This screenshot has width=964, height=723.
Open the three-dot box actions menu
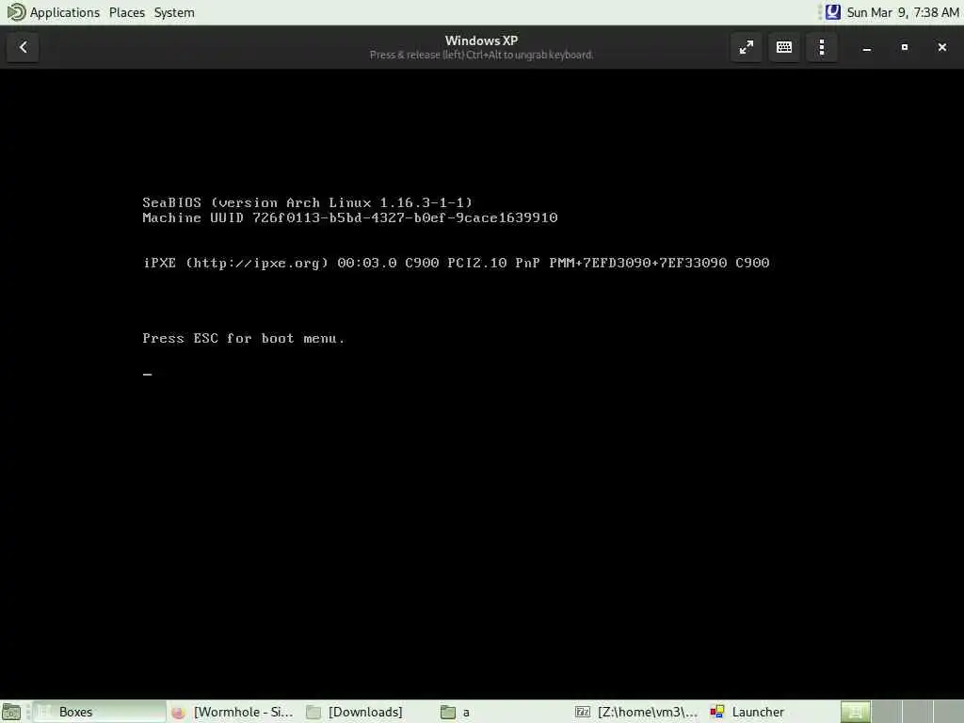[x=822, y=47]
